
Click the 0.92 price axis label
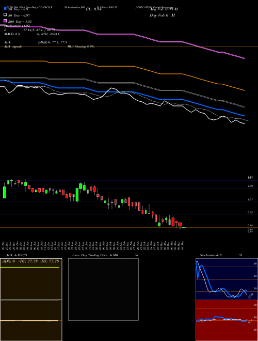click(x=250, y=212)
